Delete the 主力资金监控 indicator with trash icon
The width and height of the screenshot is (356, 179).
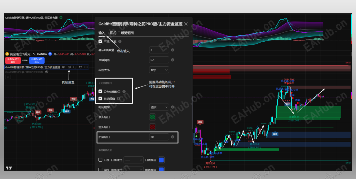click(80, 67)
